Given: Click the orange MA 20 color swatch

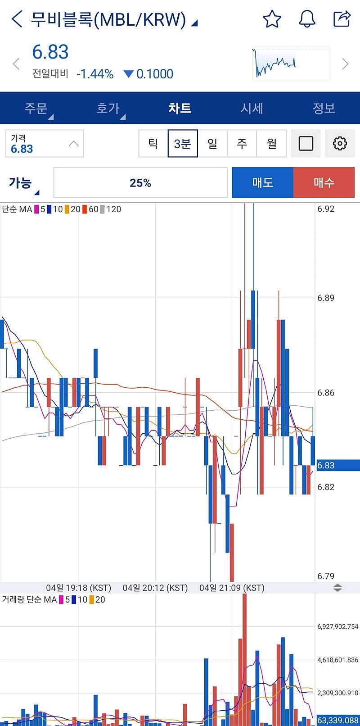Looking at the screenshot, I should pyautogui.click(x=67, y=209).
